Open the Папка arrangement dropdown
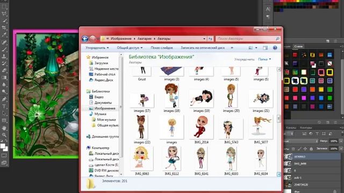 [x=264, y=59]
